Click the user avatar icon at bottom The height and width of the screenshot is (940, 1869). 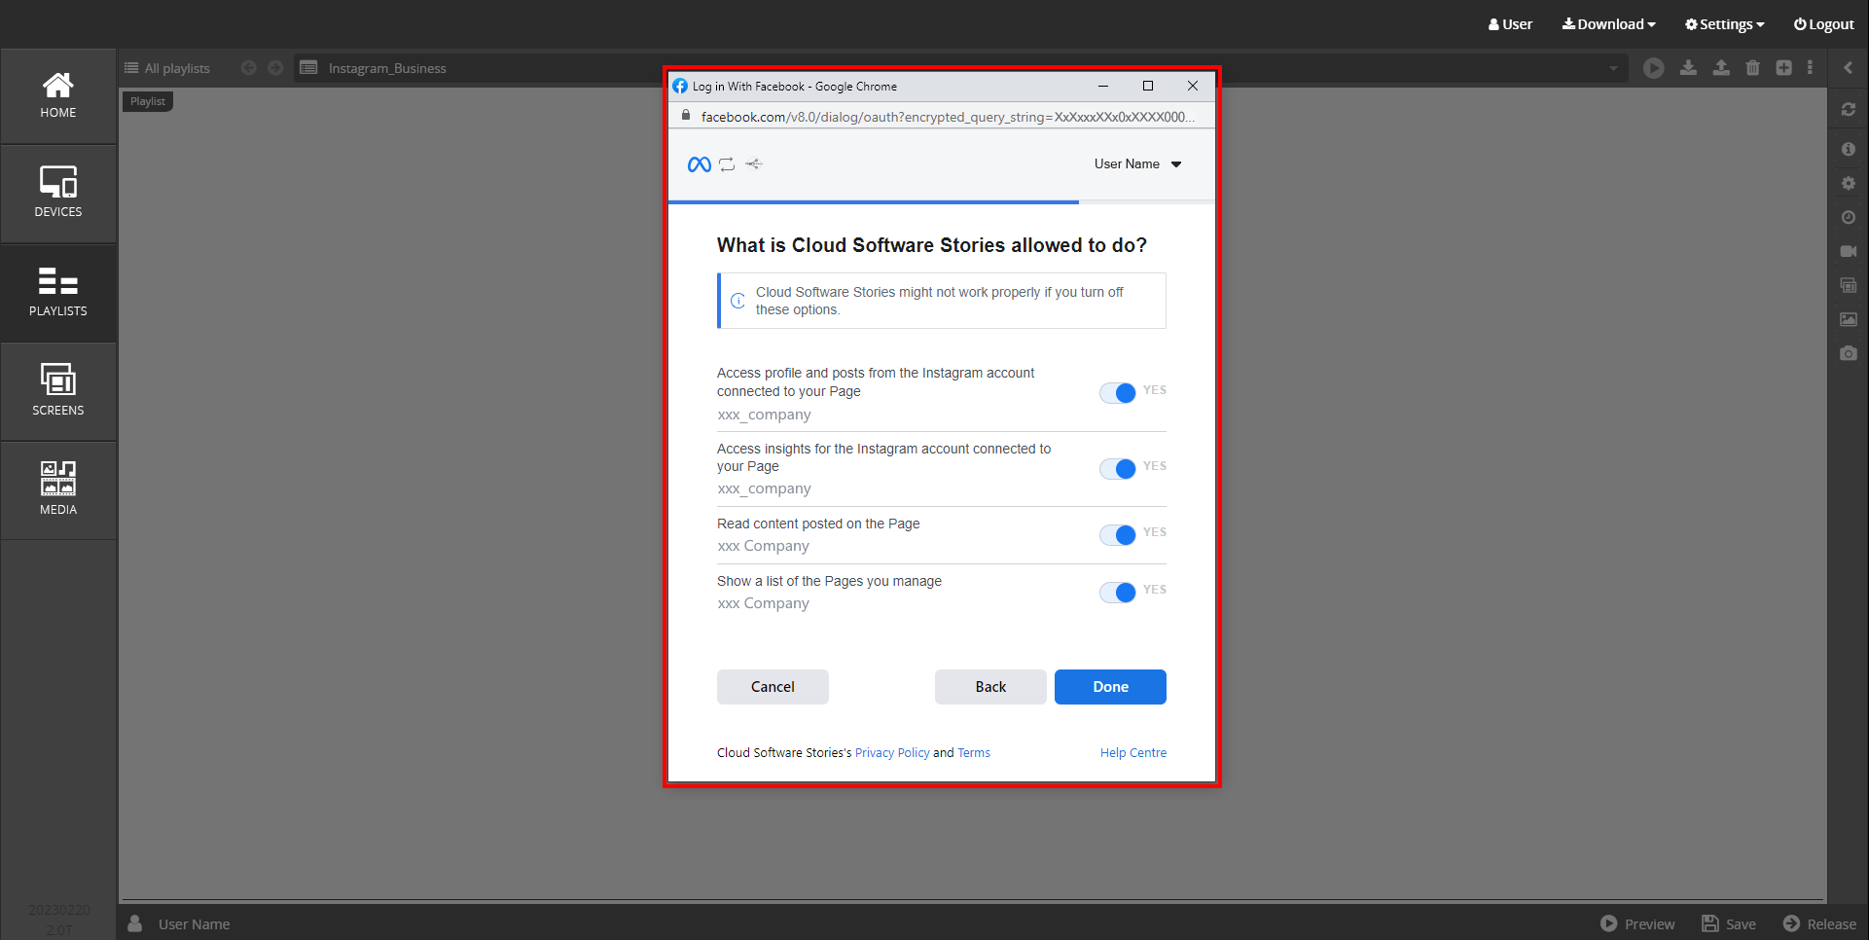135,923
